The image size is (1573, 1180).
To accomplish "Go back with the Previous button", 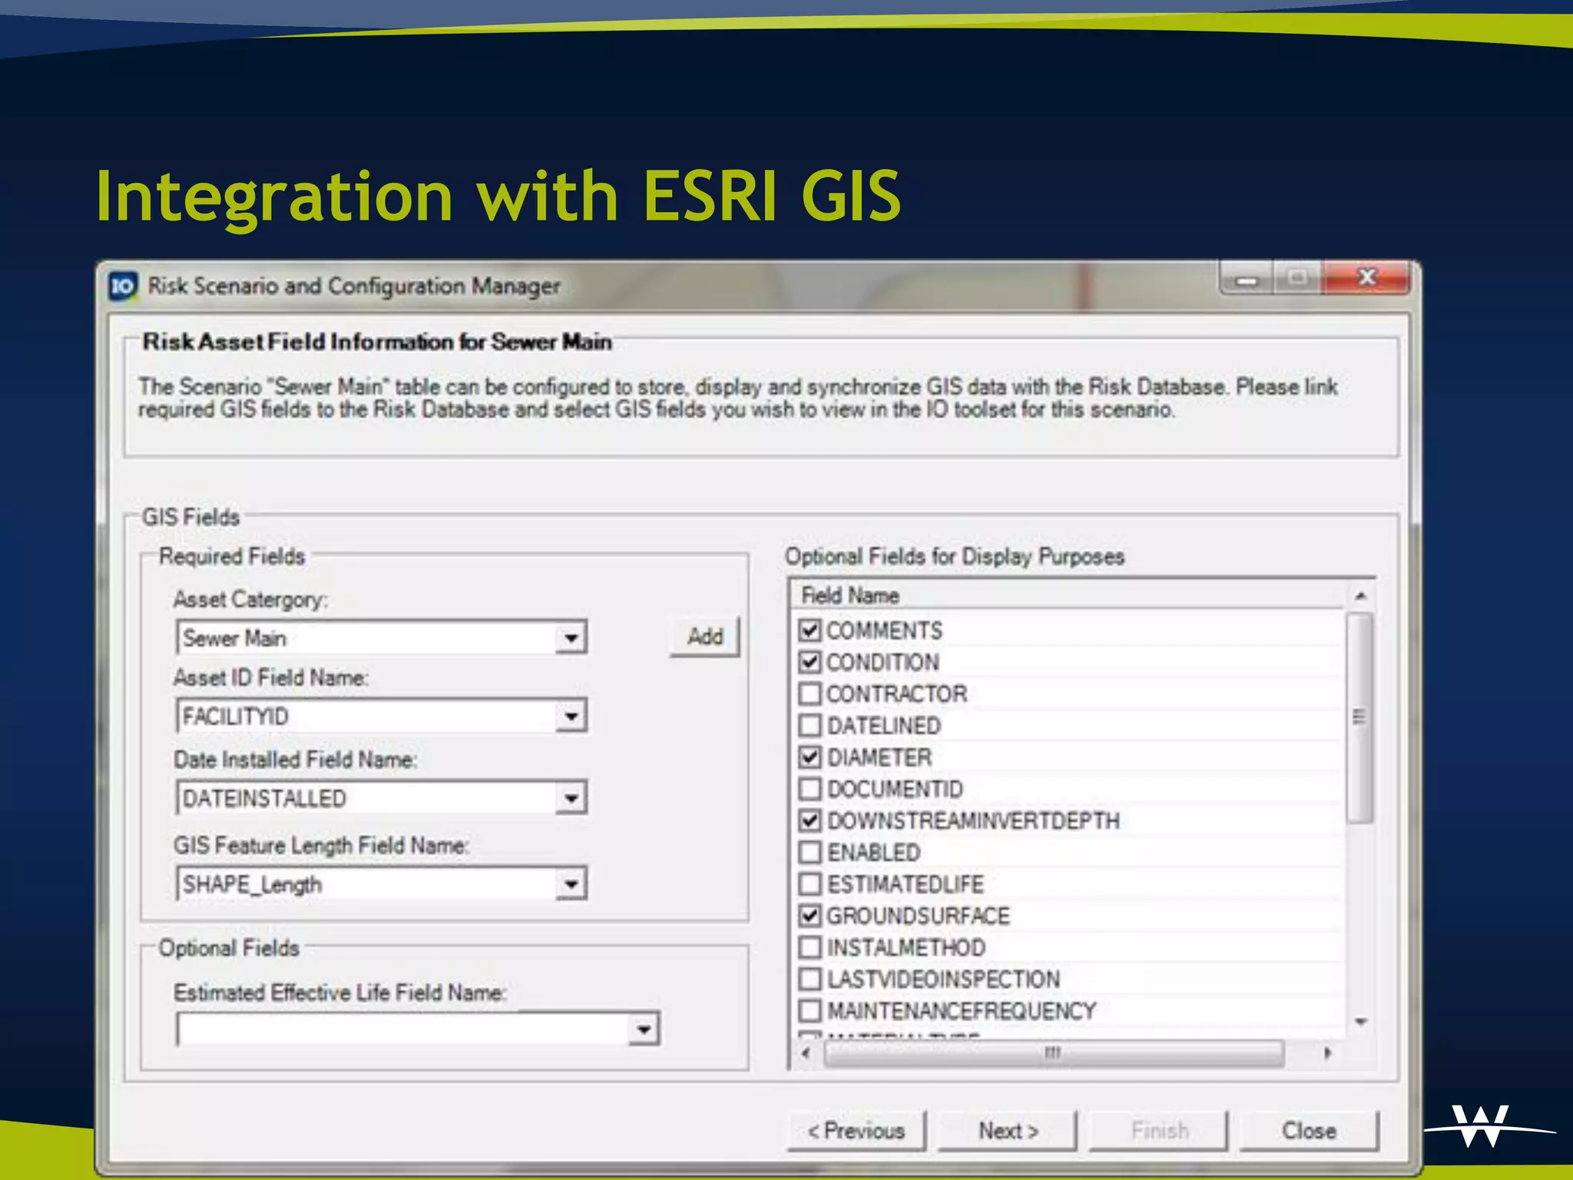I will click(x=856, y=1131).
